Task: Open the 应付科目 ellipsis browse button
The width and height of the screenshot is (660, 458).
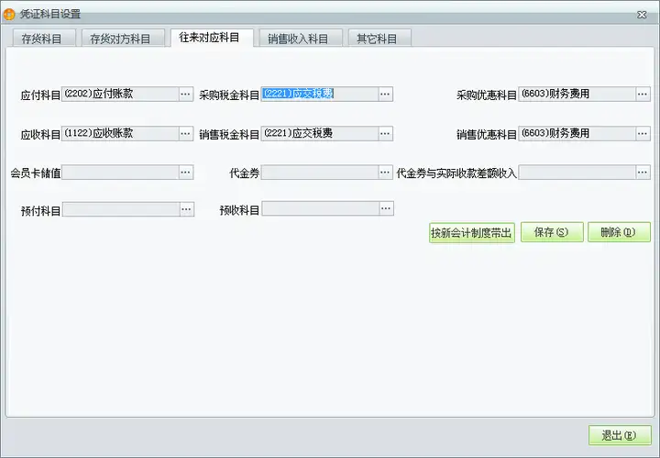Action: [185, 94]
